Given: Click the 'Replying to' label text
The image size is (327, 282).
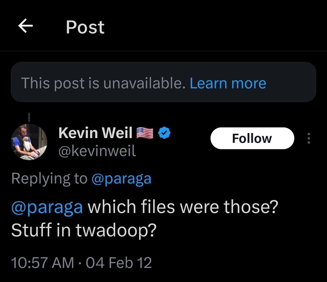Looking at the screenshot, I should [x=49, y=178].
